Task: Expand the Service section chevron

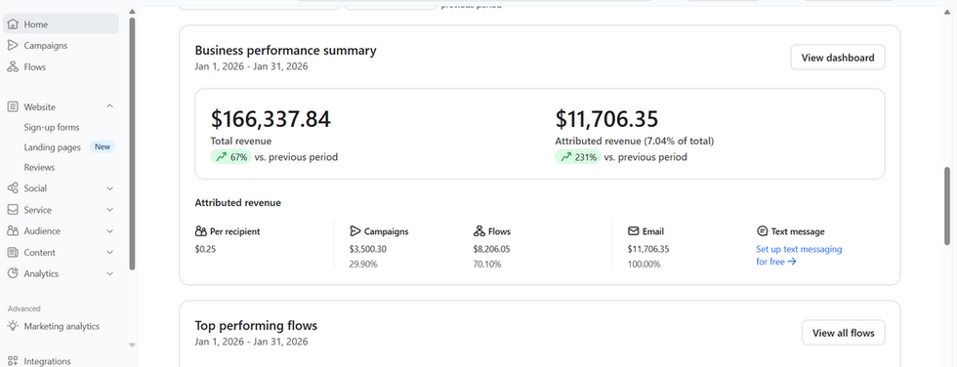Action: coord(109,210)
